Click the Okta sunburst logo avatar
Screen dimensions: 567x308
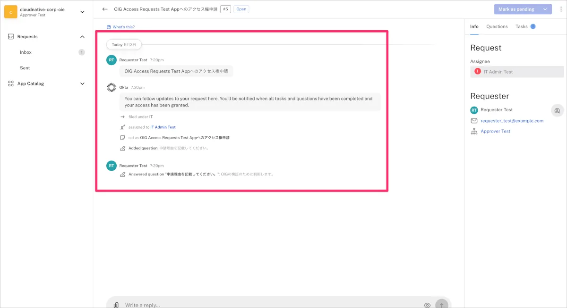[x=112, y=87]
